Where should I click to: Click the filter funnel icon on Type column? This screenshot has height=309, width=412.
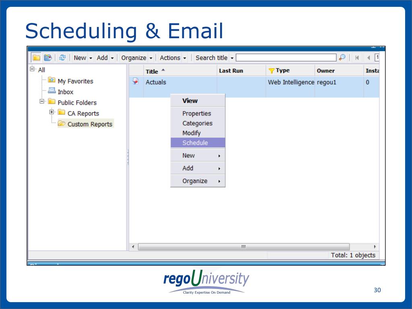(x=272, y=71)
